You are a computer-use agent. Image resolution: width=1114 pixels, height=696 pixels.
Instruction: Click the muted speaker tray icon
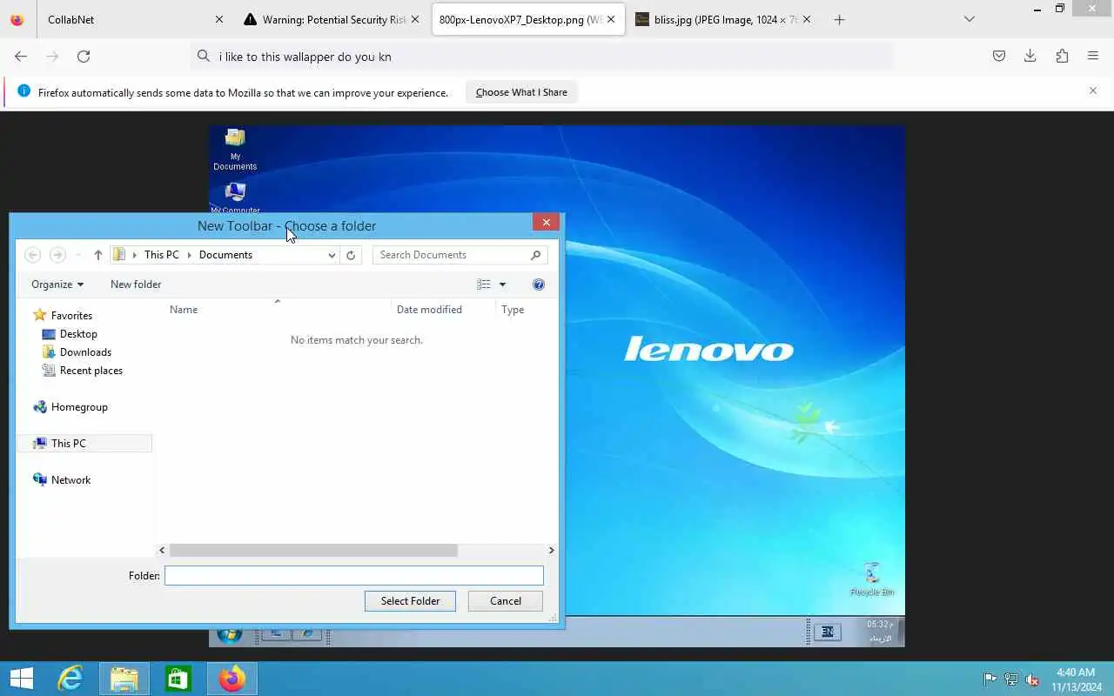point(1032,679)
